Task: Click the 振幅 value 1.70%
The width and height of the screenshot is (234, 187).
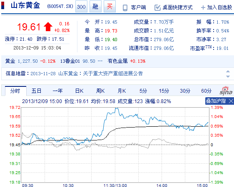Action: pyautogui.click(x=223, y=22)
